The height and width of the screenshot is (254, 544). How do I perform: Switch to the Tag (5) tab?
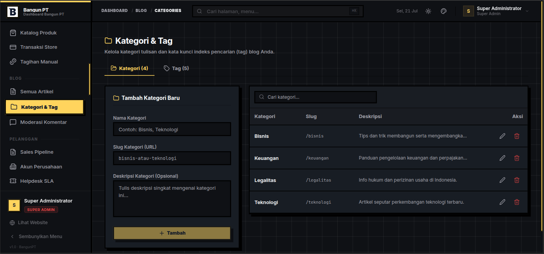pyautogui.click(x=176, y=69)
